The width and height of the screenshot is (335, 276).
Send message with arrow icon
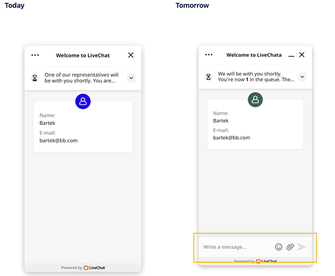click(x=301, y=247)
